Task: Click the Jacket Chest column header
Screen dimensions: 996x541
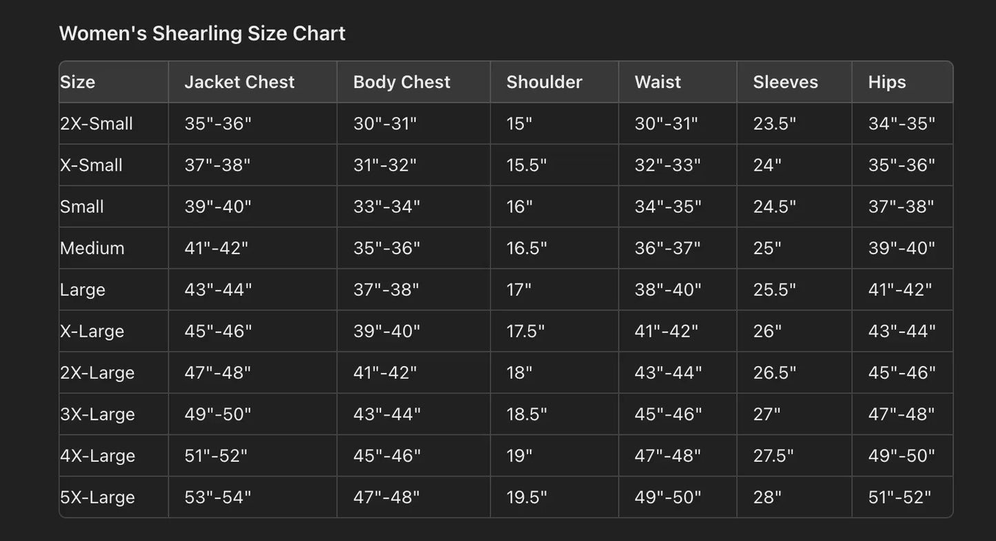Action: coord(239,82)
